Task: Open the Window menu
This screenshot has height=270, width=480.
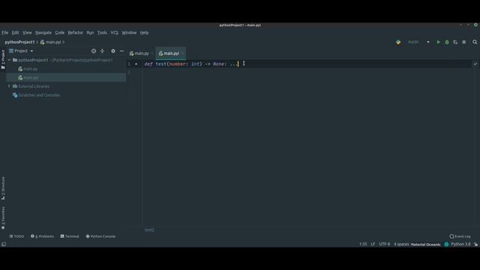Action: coord(129,33)
